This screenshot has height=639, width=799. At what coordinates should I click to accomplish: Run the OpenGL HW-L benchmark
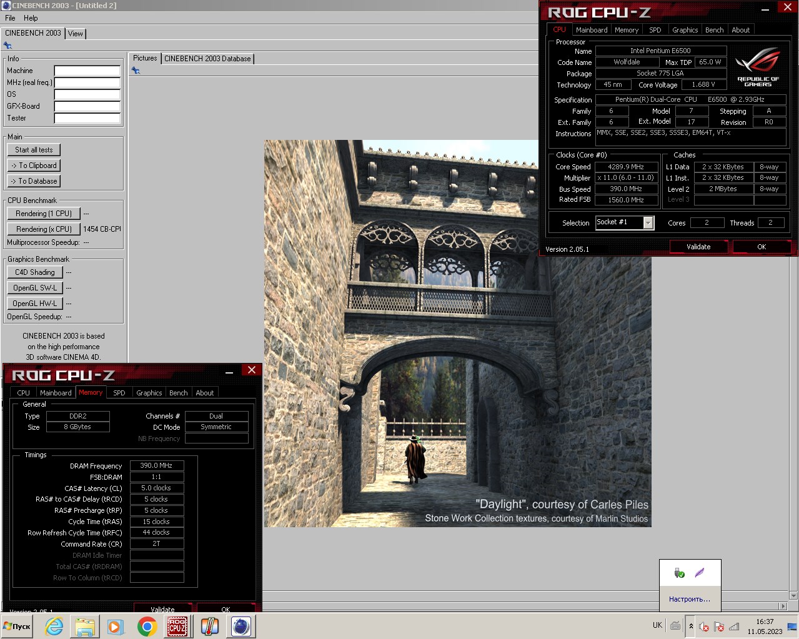tap(35, 304)
